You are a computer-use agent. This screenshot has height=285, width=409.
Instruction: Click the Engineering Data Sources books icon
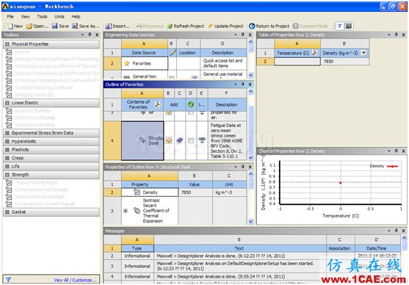click(x=349, y=26)
